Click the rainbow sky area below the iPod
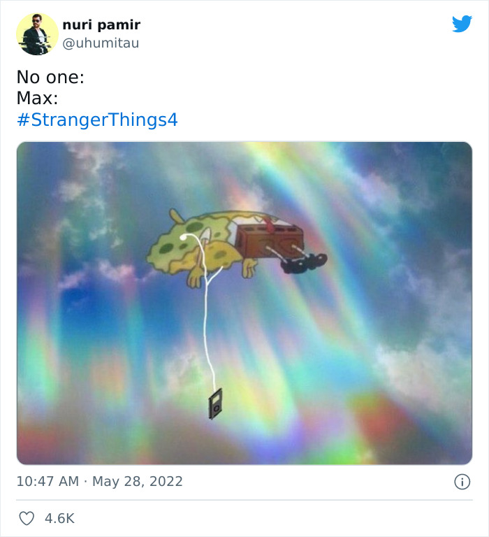This screenshot has height=537, width=489. 219,442
